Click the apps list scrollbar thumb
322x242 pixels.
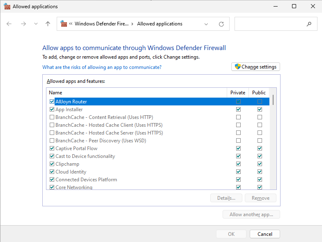[273, 100]
